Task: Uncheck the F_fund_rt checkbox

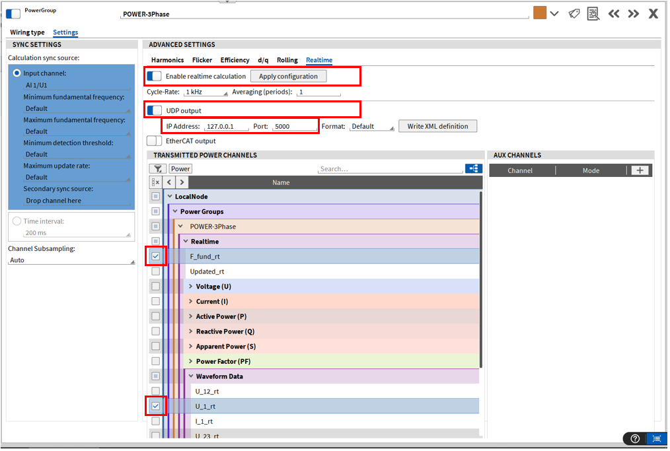Action: tap(155, 256)
